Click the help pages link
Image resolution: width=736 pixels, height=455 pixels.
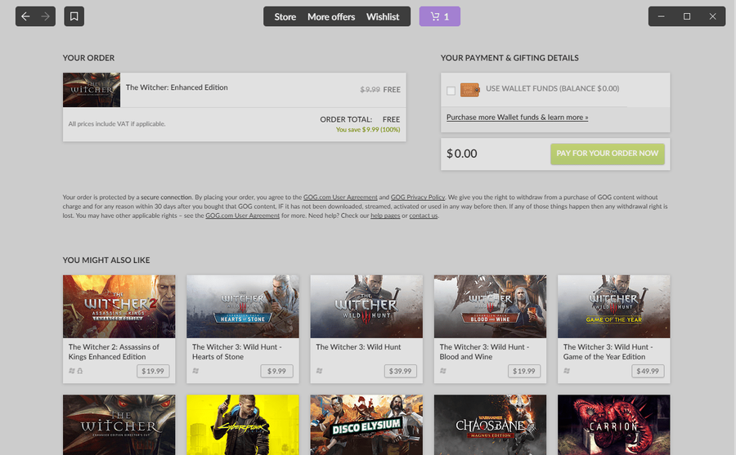[384, 216]
